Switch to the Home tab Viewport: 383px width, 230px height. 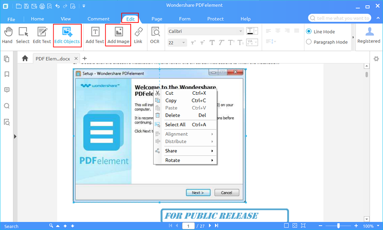pyautogui.click(x=37, y=19)
